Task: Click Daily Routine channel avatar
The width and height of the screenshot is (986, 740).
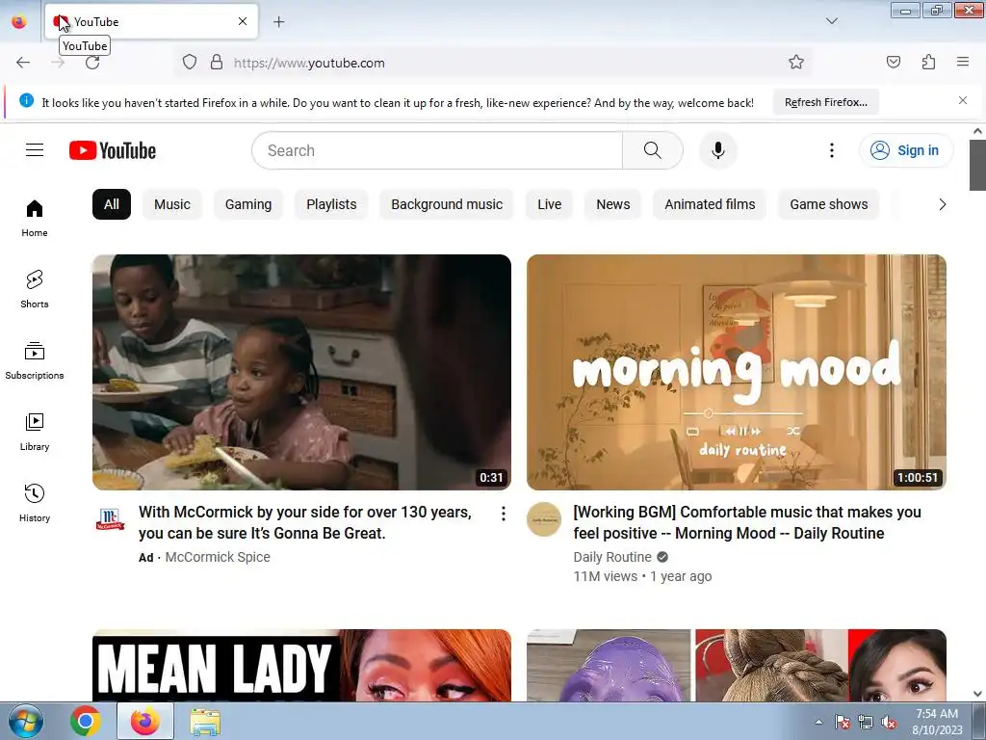Action: [544, 519]
